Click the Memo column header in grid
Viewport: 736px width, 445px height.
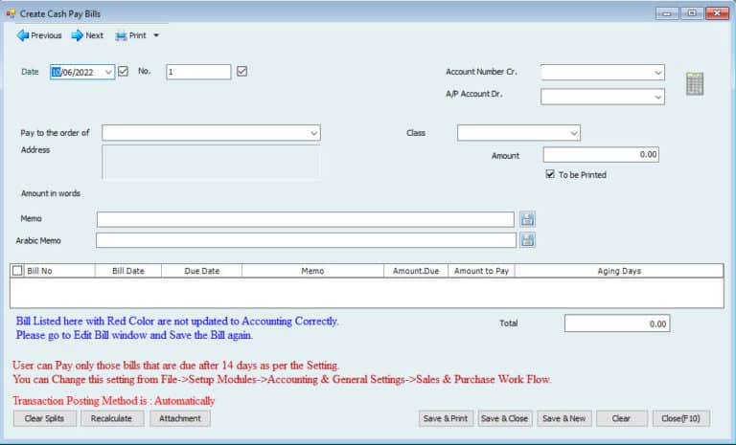[313, 271]
